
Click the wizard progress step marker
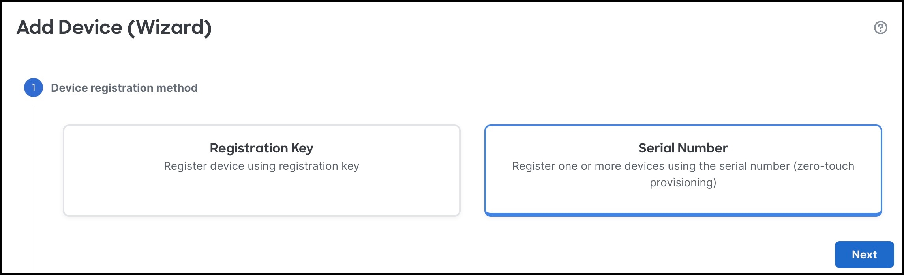point(34,87)
